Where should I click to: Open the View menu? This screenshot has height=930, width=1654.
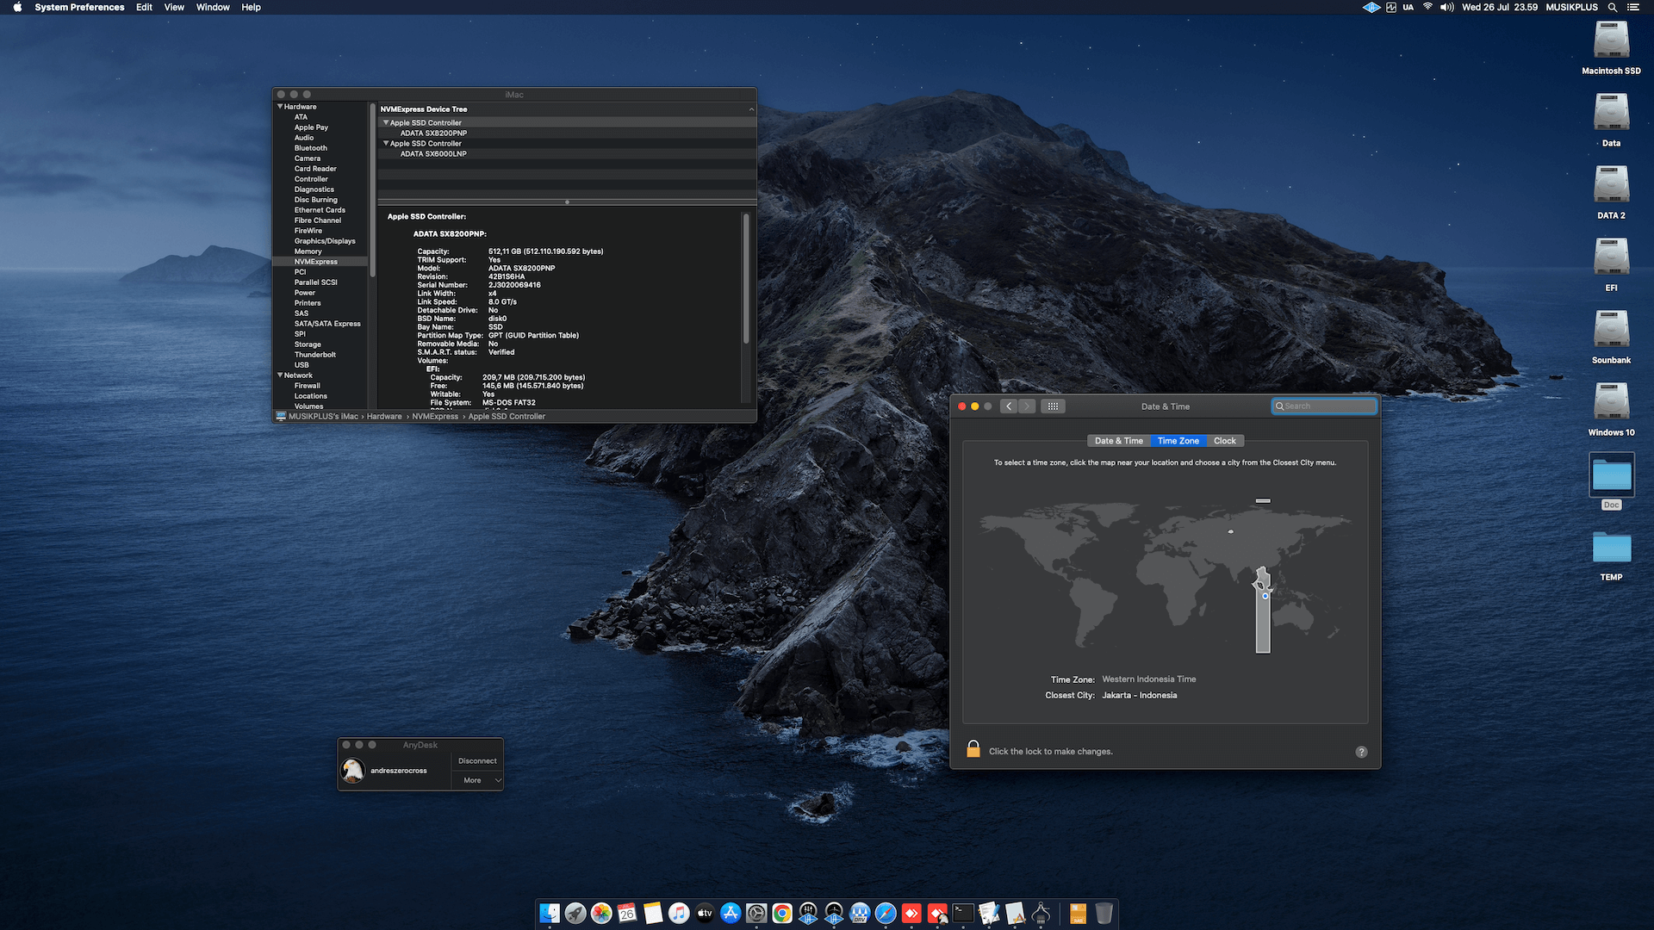coord(174,7)
